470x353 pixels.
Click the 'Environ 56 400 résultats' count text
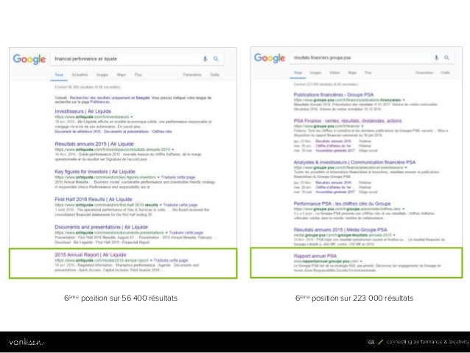88,87
